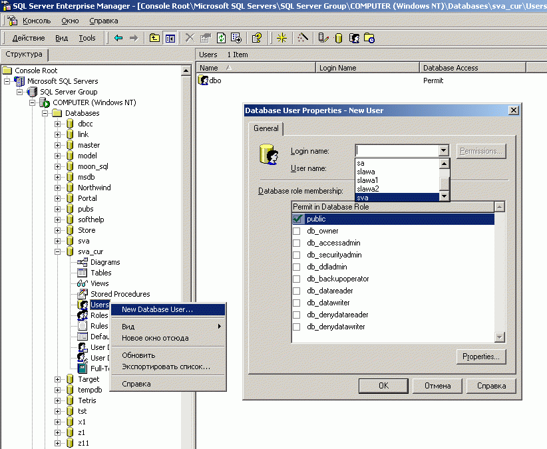Click the Login name input field
This screenshot has width=547, height=449.
click(x=397, y=150)
